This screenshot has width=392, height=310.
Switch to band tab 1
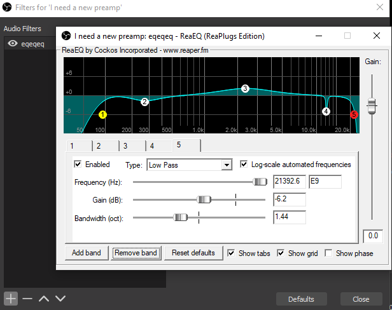point(80,145)
